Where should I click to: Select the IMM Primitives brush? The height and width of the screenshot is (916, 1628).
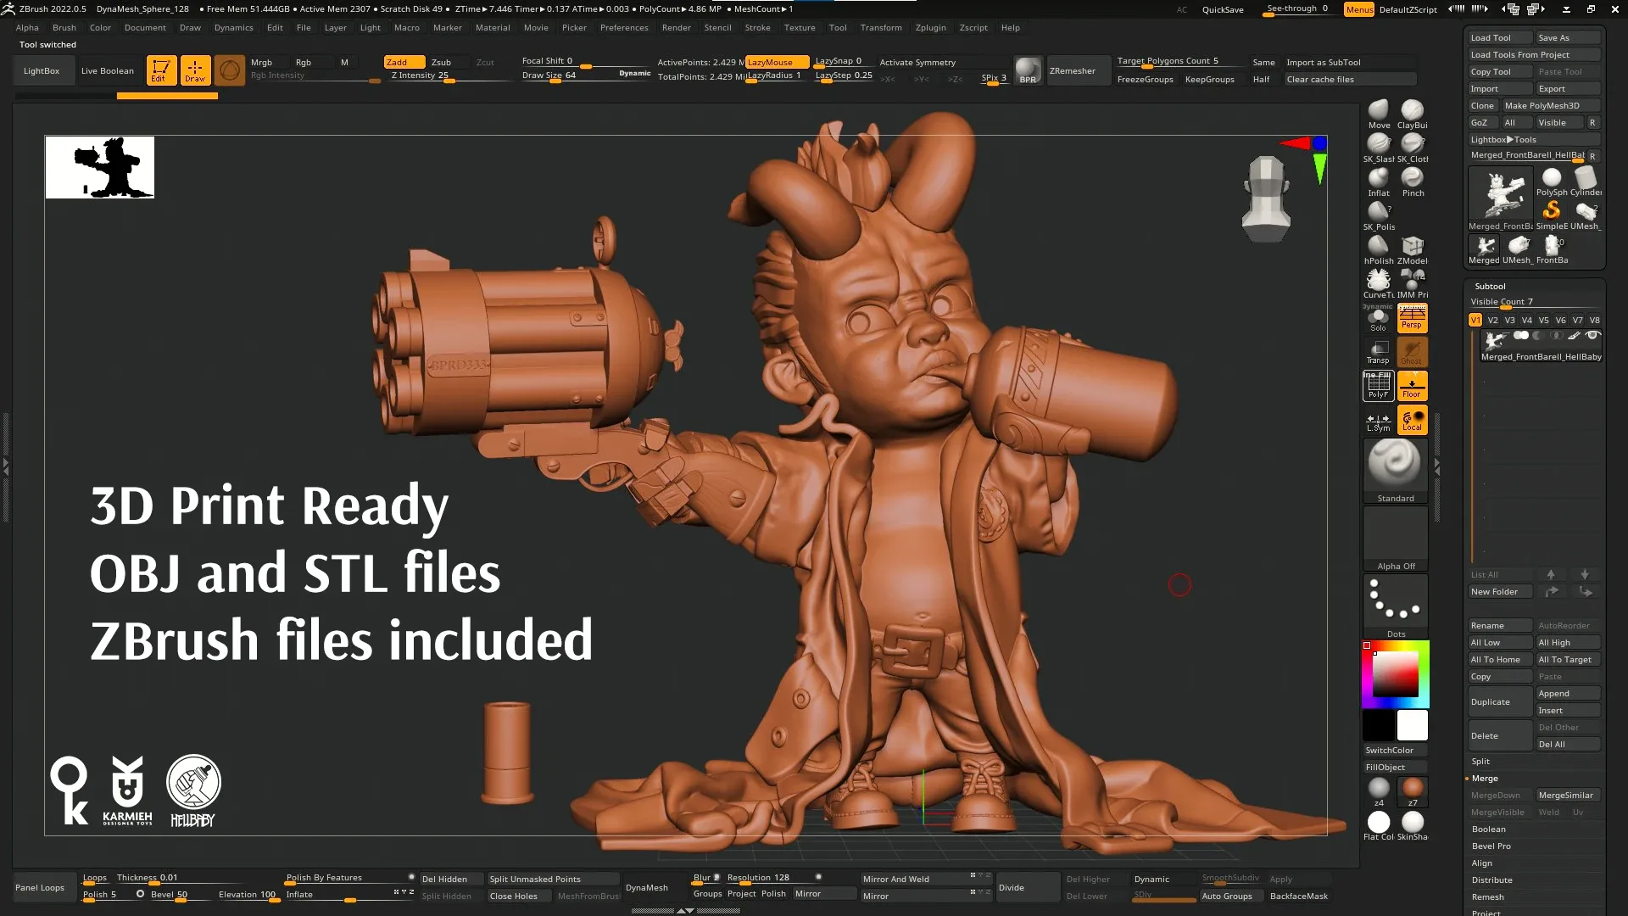(x=1412, y=282)
